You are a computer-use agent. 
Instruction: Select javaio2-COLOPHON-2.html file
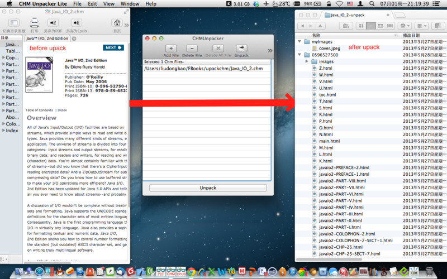(x=347, y=234)
